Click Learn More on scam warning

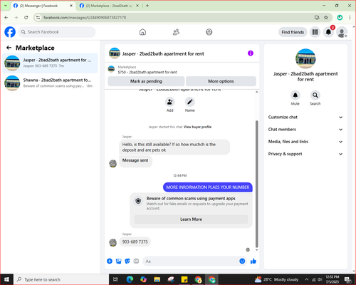click(191, 219)
